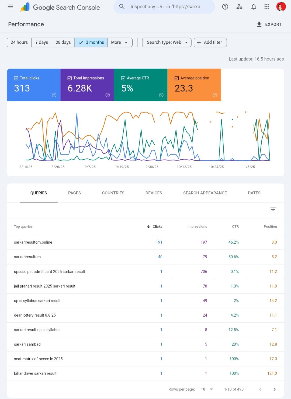Switch to the Pages tab
This screenshot has width=291, height=399.
[x=74, y=193]
